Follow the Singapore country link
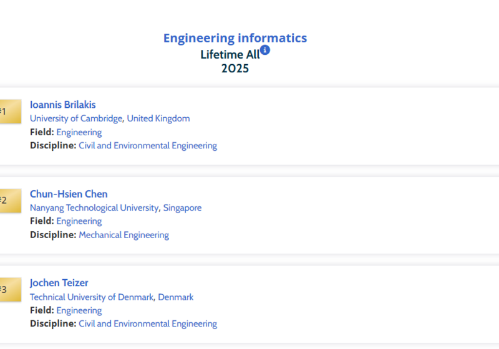499x349 pixels. pyautogui.click(x=182, y=208)
